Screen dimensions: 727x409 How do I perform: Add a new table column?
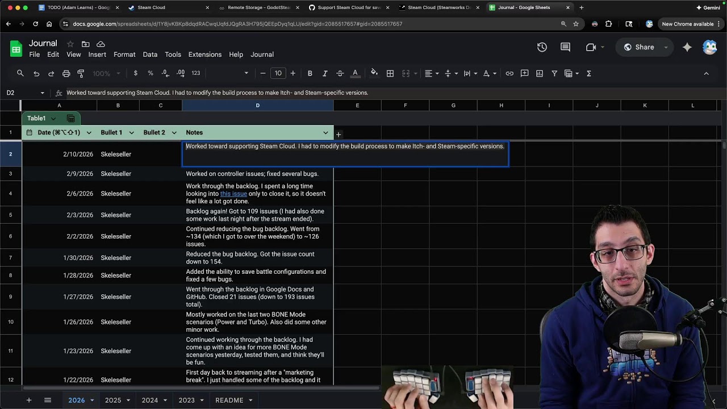(339, 135)
